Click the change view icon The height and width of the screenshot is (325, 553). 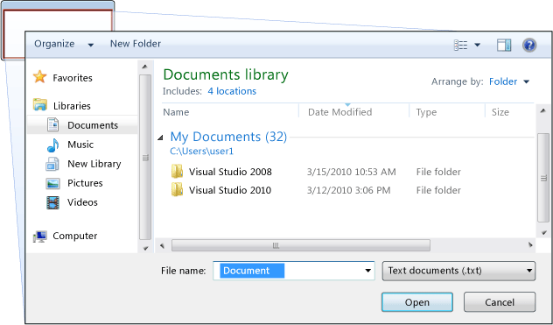[460, 45]
